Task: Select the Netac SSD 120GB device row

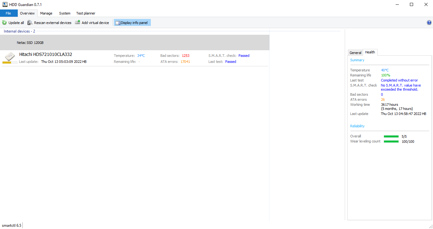Action: pos(135,43)
